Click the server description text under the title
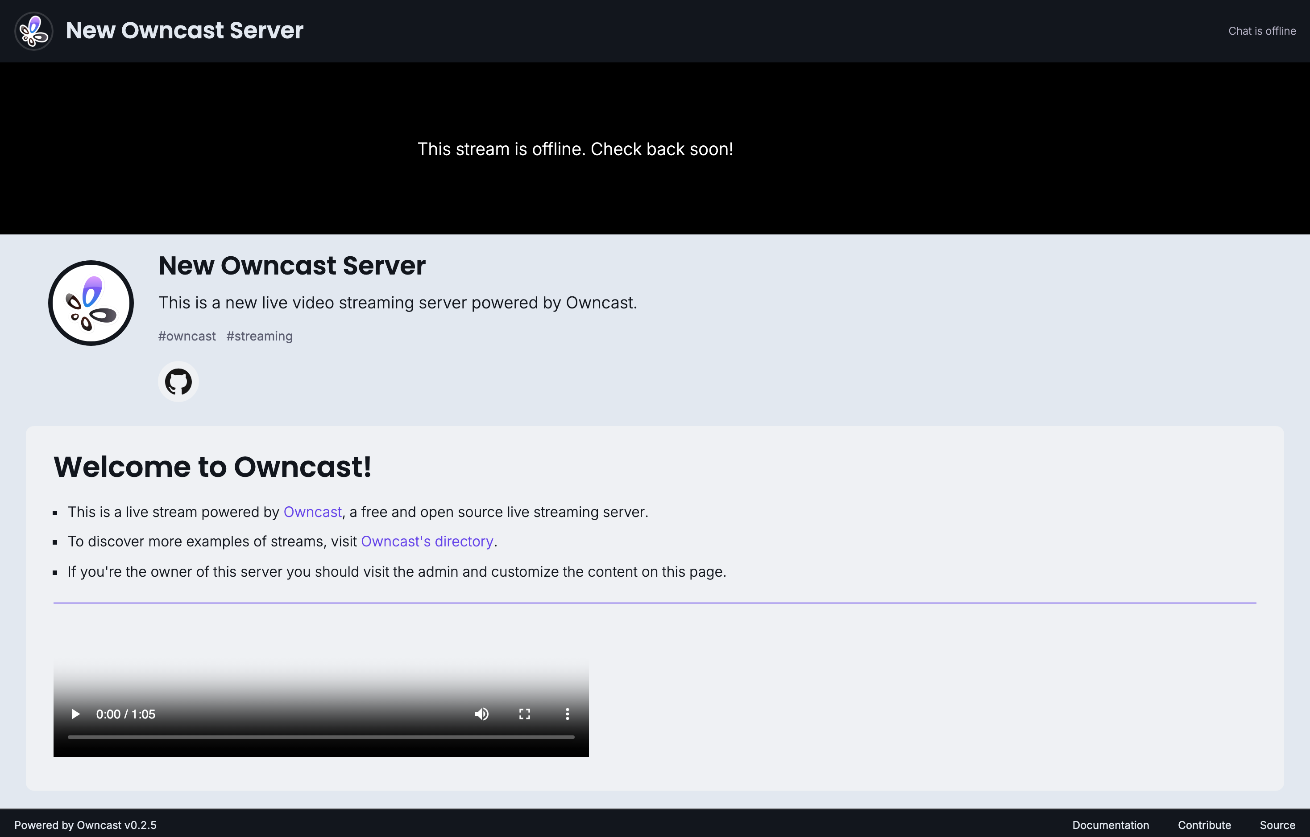The height and width of the screenshot is (837, 1310). (x=398, y=303)
